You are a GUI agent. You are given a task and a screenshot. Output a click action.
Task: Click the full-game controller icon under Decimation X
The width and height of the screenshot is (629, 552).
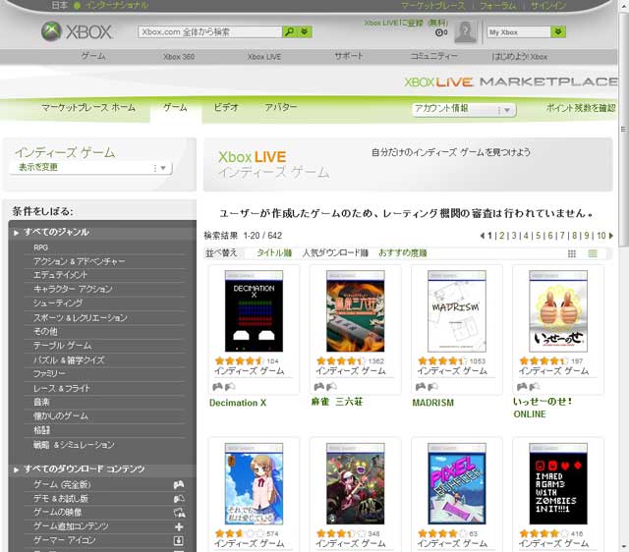pyautogui.click(x=217, y=387)
